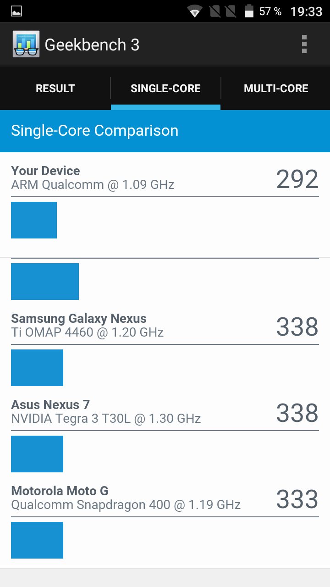The image size is (330, 587).
Task: Tap the Wi-Fi status icon
Action: click(195, 11)
